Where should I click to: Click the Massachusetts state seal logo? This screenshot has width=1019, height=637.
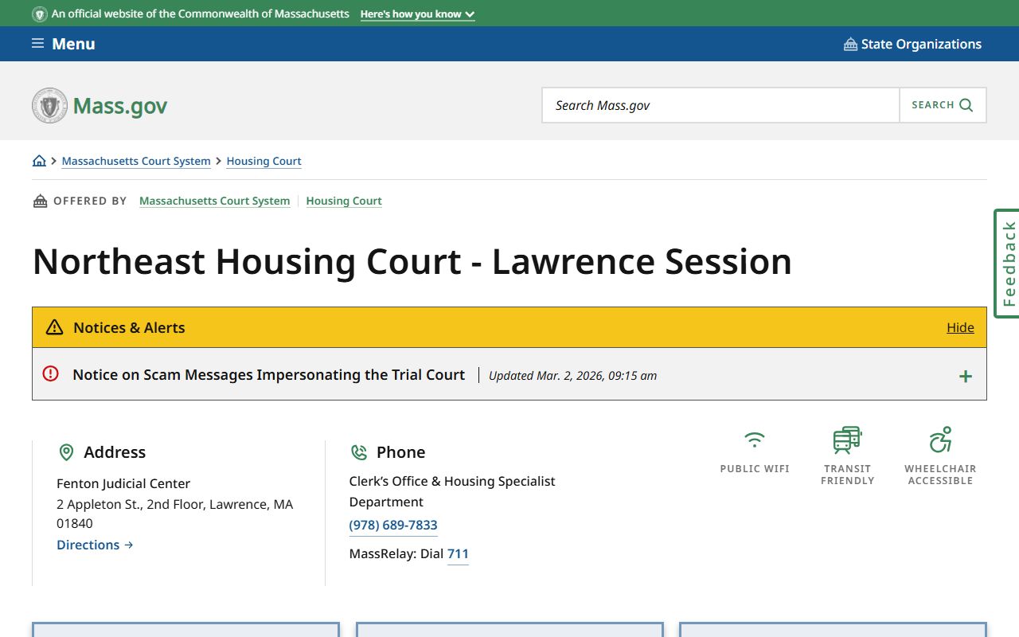pyautogui.click(x=49, y=105)
